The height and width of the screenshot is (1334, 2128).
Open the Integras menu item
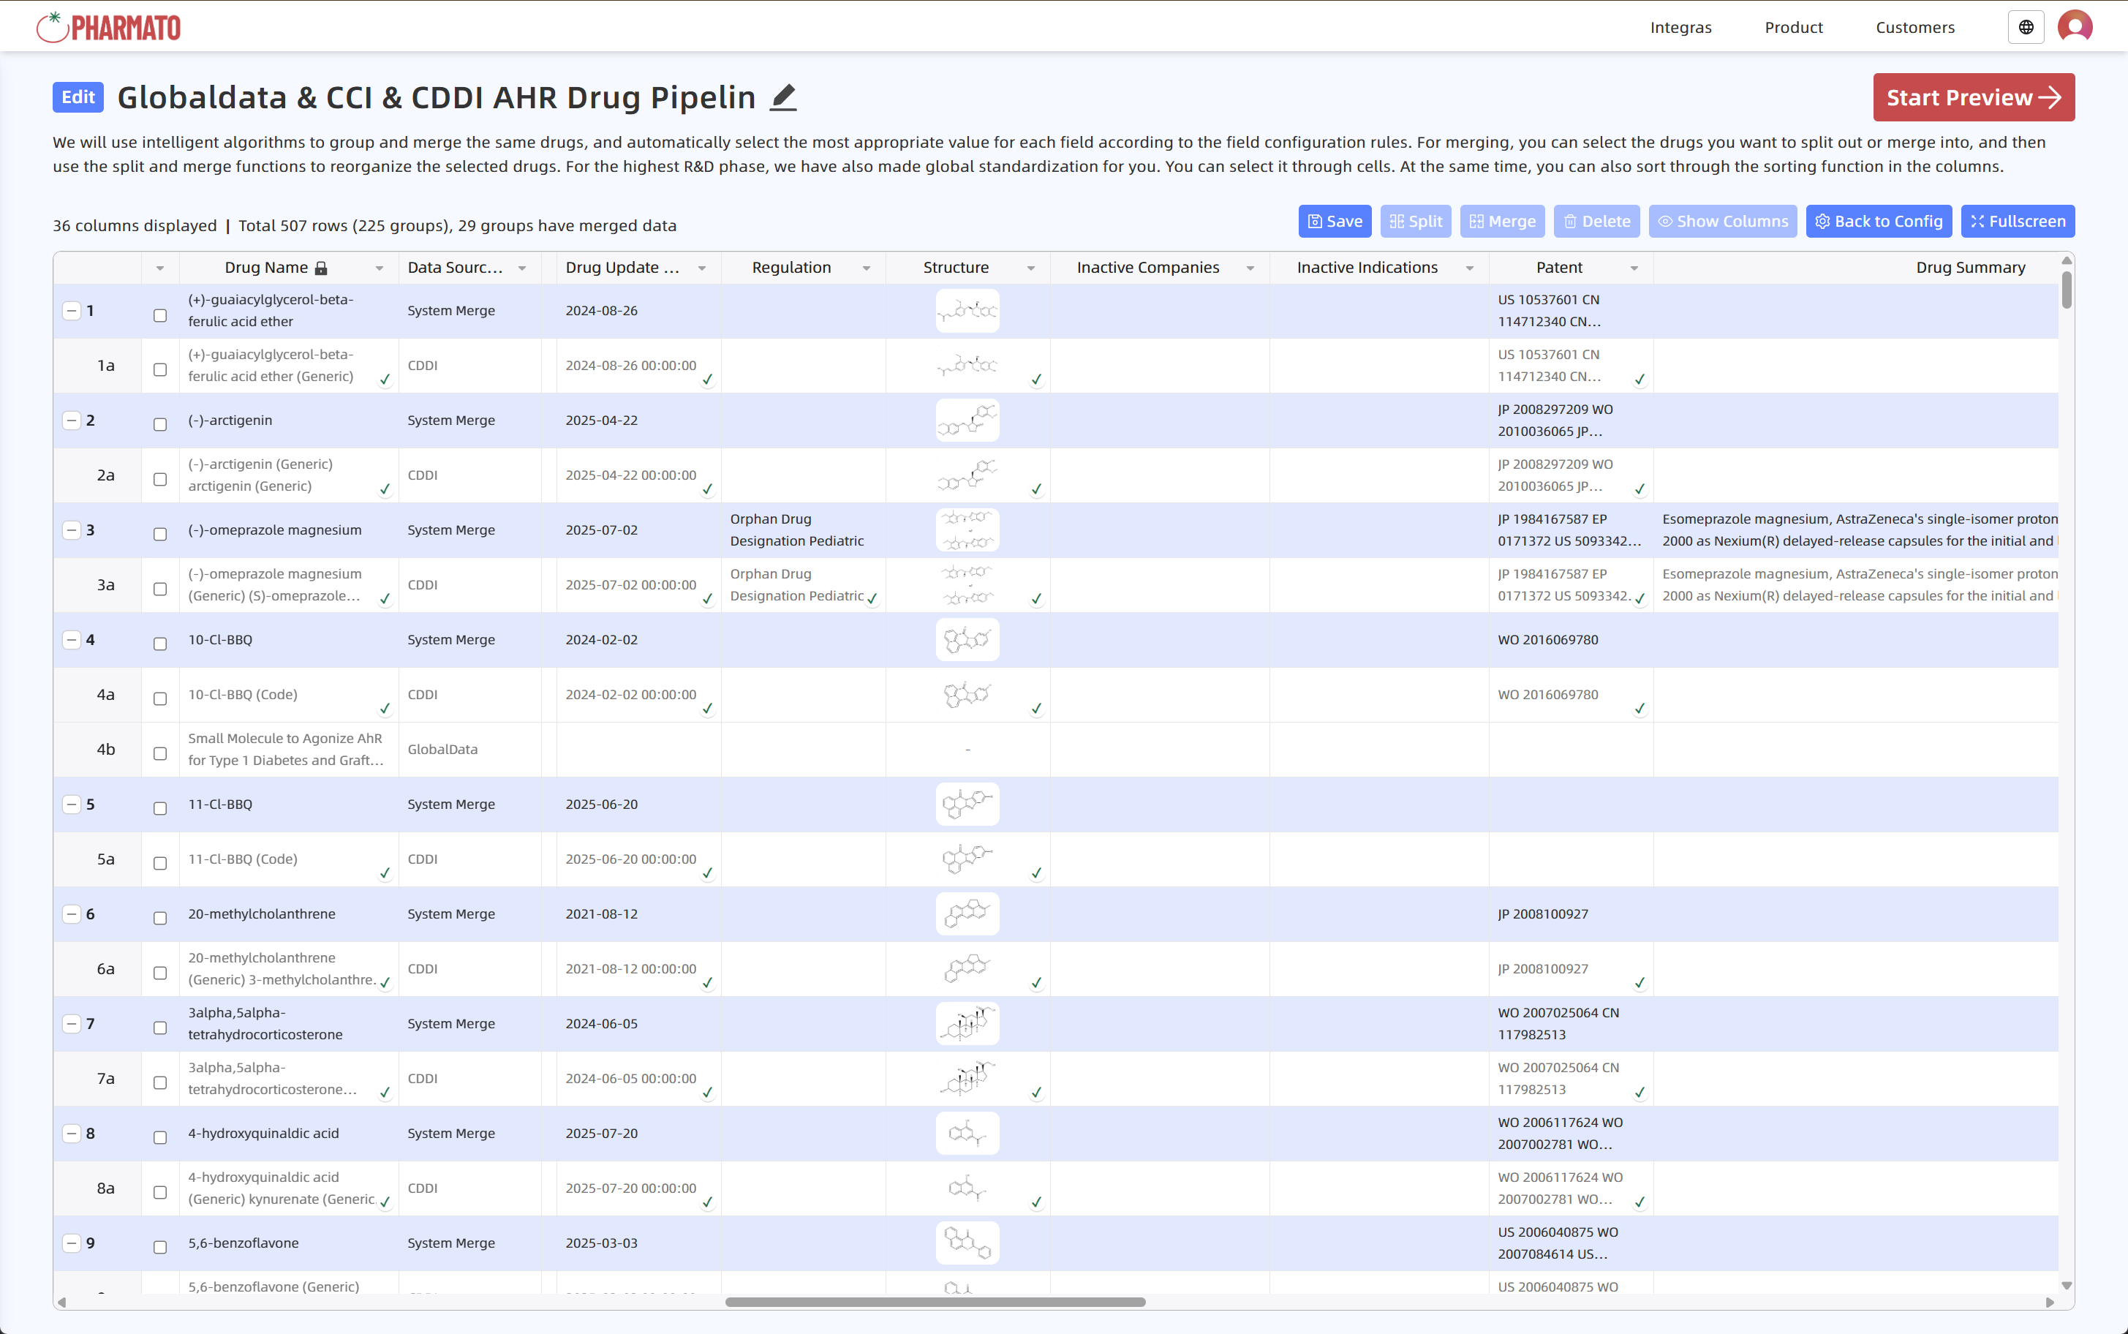pyautogui.click(x=1680, y=27)
